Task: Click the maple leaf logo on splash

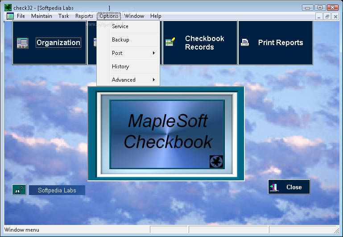Action: coord(216,162)
